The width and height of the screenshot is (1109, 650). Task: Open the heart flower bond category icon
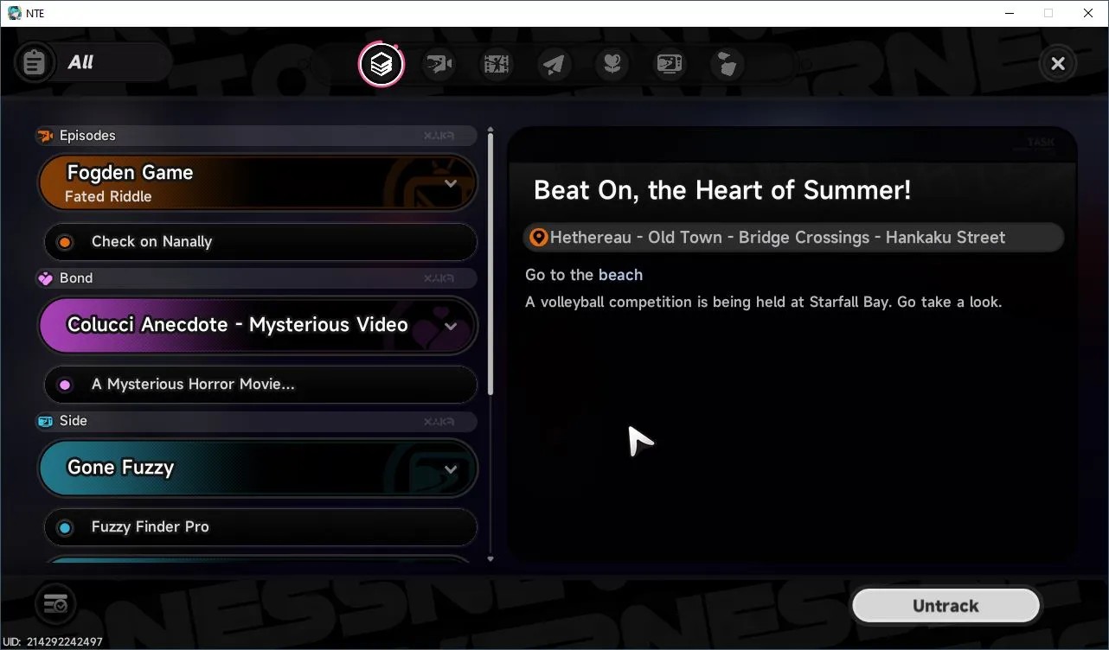point(612,64)
